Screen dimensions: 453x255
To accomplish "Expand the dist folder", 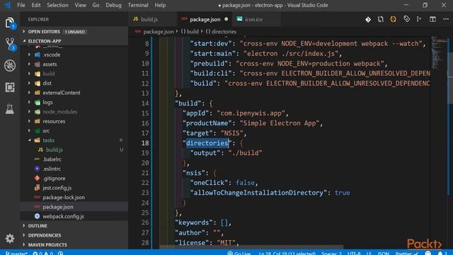I will pos(29,83).
